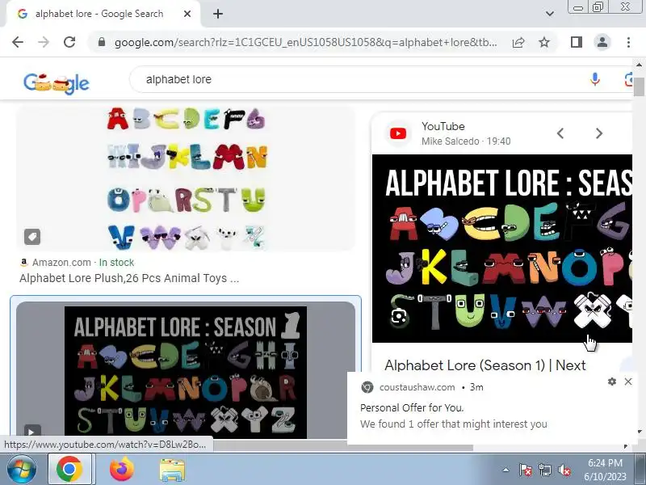Click the video play badge on Season 1 thumbnail
646x485 pixels.
(x=32, y=432)
